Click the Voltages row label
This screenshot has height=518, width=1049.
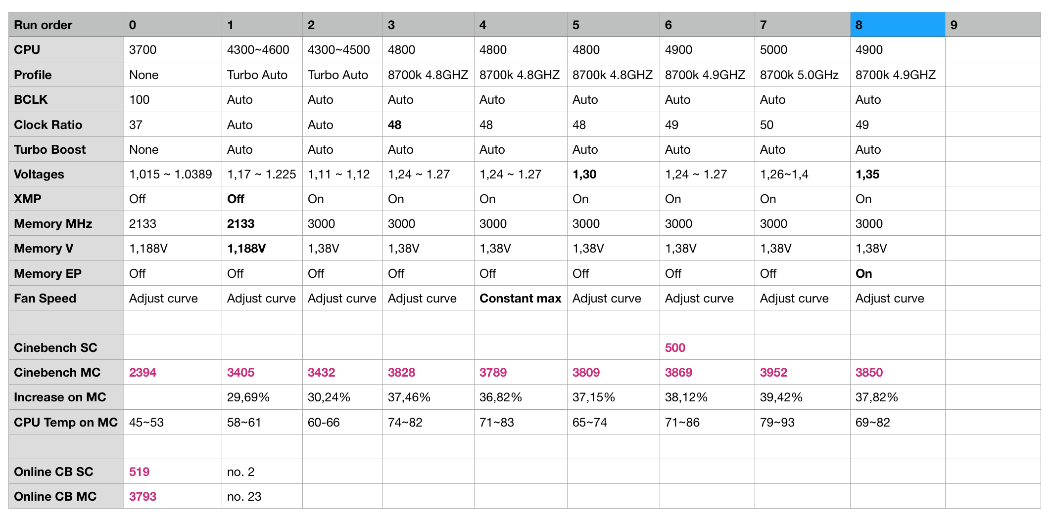pyautogui.click(x=66, y=174)
